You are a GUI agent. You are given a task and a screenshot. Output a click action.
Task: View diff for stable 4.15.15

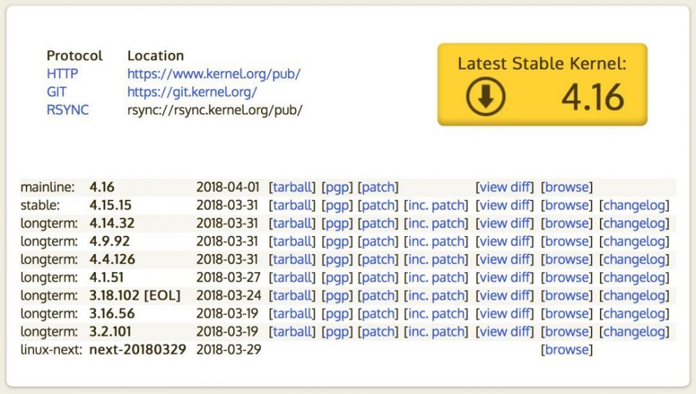505,205
